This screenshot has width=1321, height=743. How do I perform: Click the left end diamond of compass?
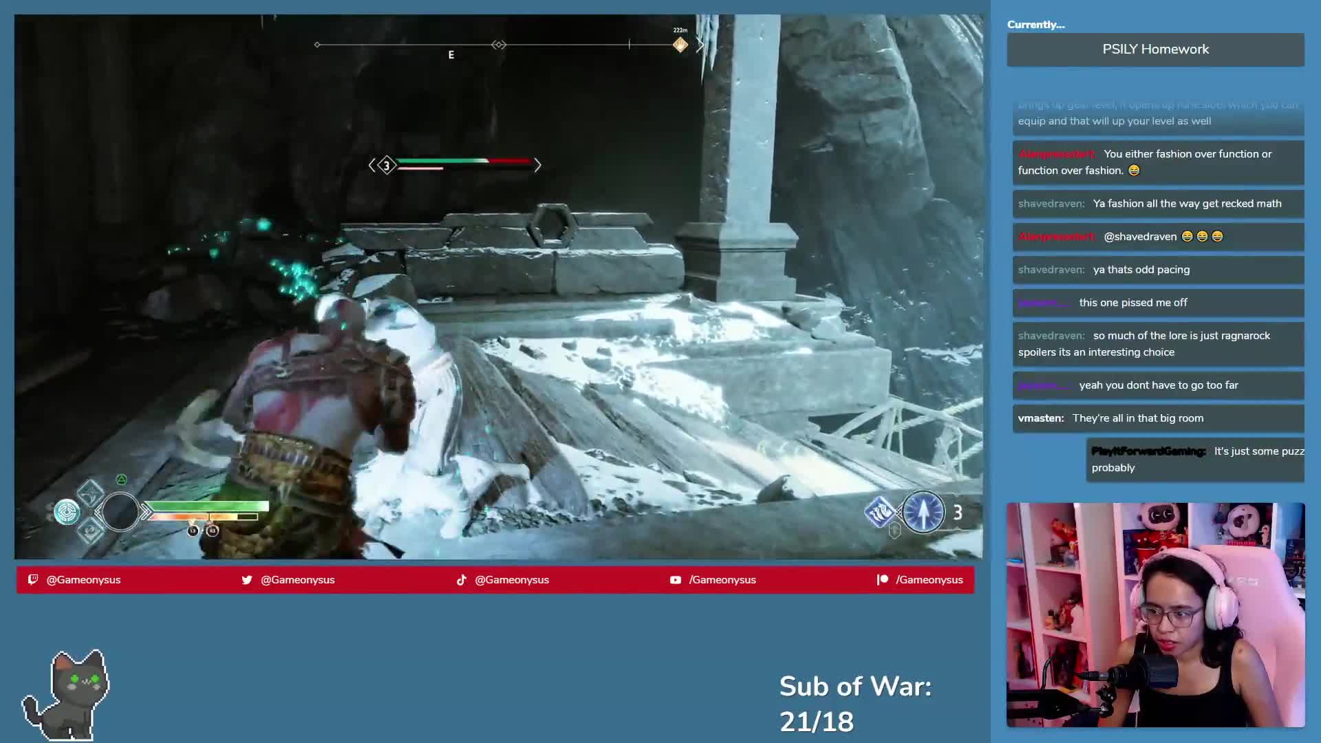pos(317,45)
